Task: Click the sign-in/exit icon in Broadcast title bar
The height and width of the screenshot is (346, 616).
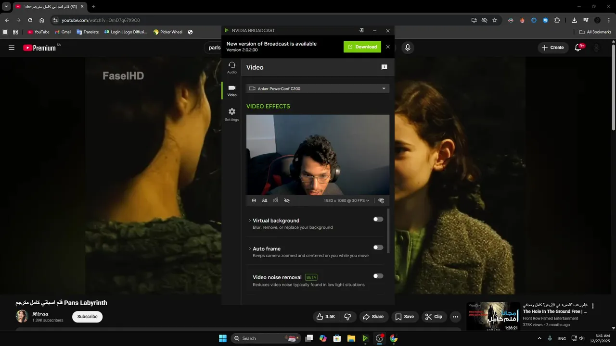Action: coord(361,30)
